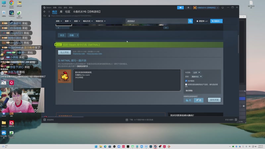Open the visibility (可见性) 公开 dropdown
The height and width of the screenshot is (149, 265).
[x=196, y=73]
